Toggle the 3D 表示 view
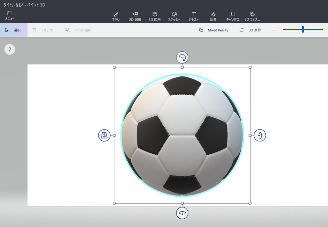 click(250, 30)
